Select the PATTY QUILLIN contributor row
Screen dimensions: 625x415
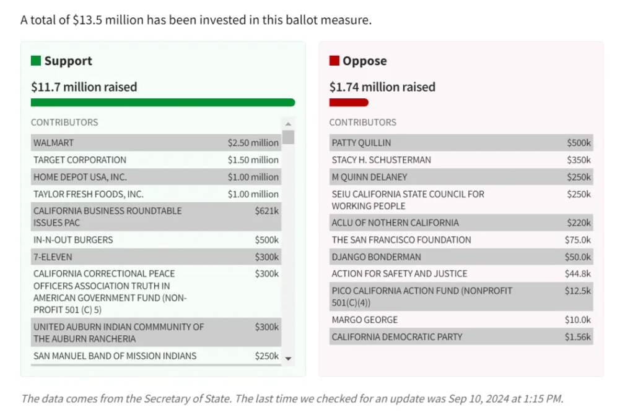coord(461,143)
